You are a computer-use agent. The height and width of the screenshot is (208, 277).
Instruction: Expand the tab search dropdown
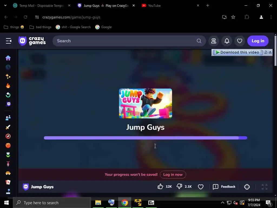coord(5,5)
